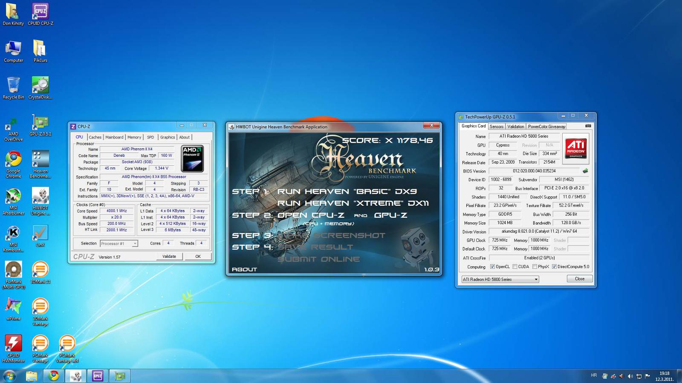
Task: Open the PowerColor Giveaway tab
Action: tap(547, 127)
